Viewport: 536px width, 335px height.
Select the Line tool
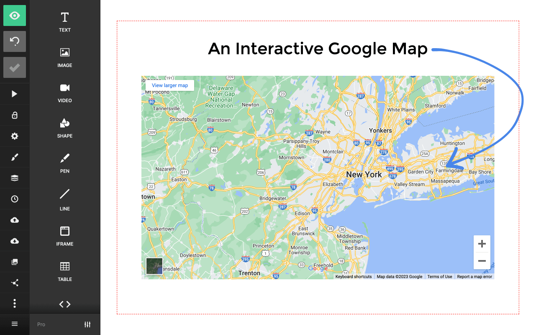click(65, 200)
